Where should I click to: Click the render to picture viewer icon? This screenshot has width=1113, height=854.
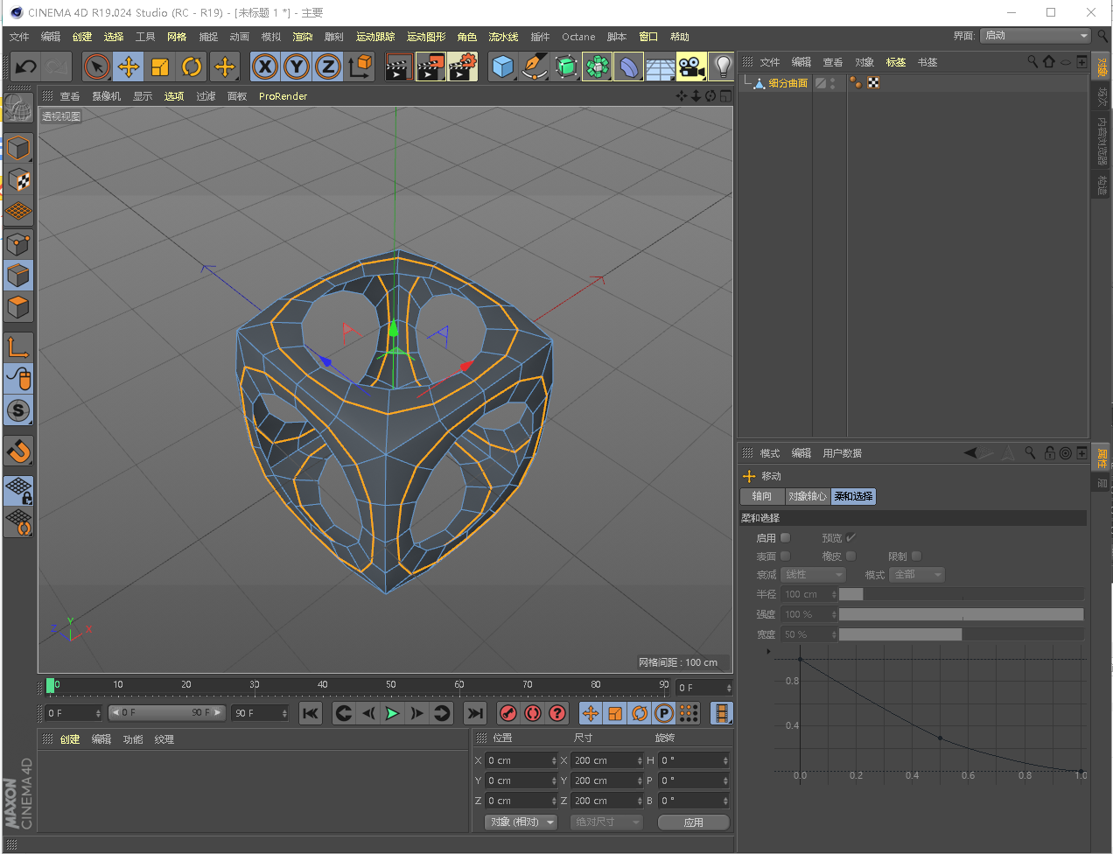click(430, 66)
